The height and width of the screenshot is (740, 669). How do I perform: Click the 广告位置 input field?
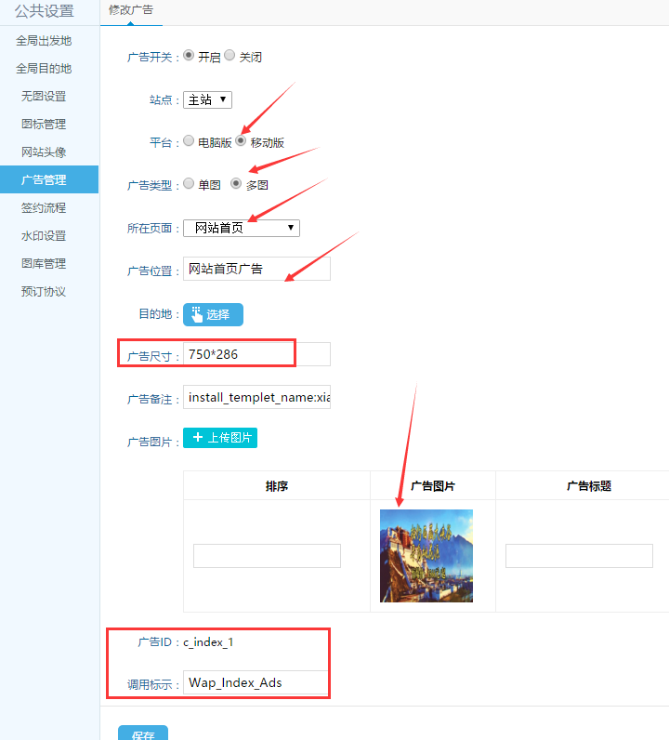pyautogui.click(x=256, y=270)
